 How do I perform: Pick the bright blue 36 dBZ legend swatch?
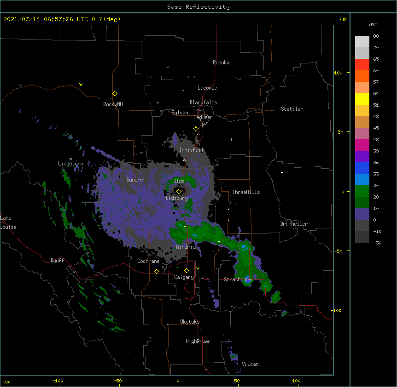point(362,168)
